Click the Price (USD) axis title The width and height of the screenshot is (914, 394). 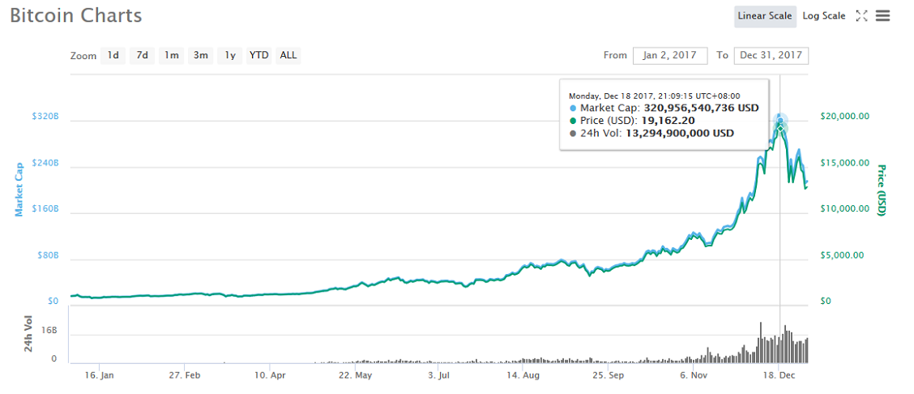pyautogui.click(x=881, y=190)
